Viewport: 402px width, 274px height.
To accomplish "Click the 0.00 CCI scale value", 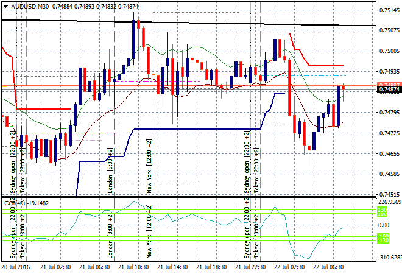I will tap(384, 225).
